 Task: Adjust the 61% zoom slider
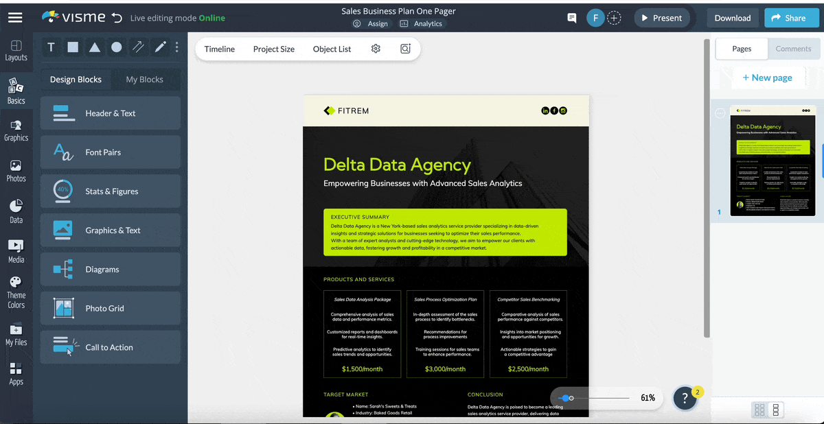pyautogui.click(x=570, y=398)
